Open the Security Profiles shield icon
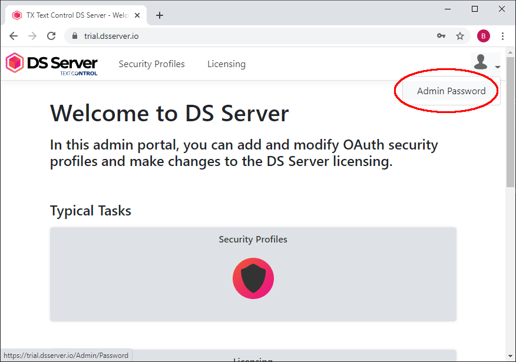The height and width of the screenshot is (362, 516). [253, 278]
